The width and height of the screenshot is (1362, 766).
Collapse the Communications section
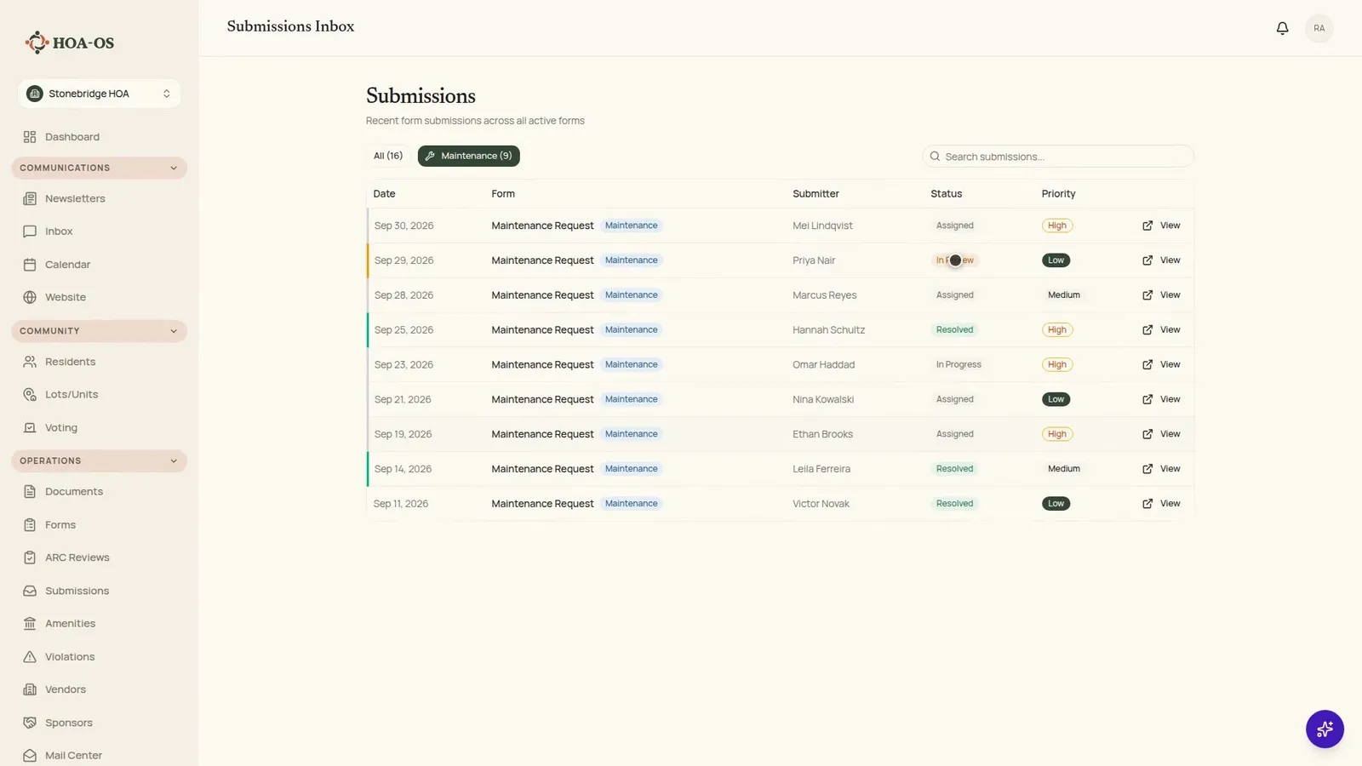(99, 168)
